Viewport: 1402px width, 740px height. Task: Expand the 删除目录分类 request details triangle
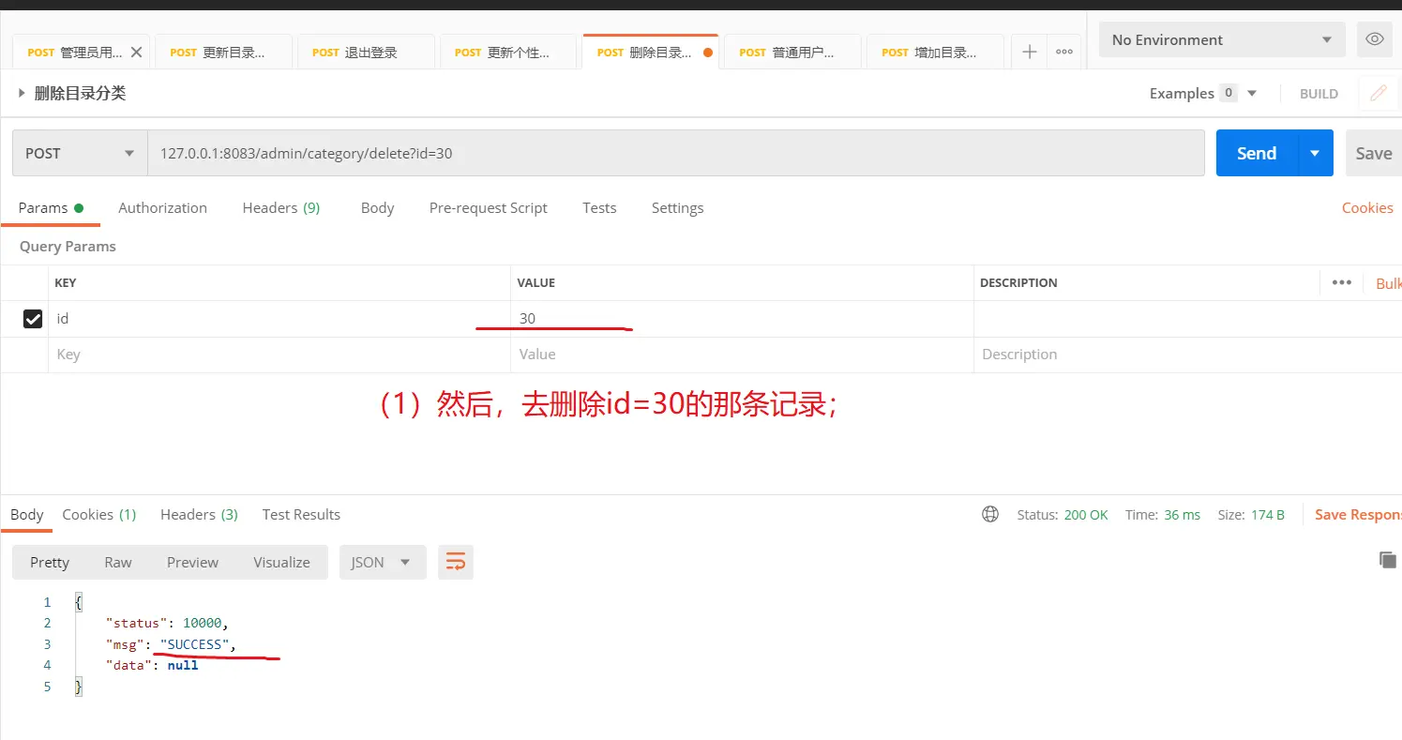pyautogui.click(x=22, y=93)
